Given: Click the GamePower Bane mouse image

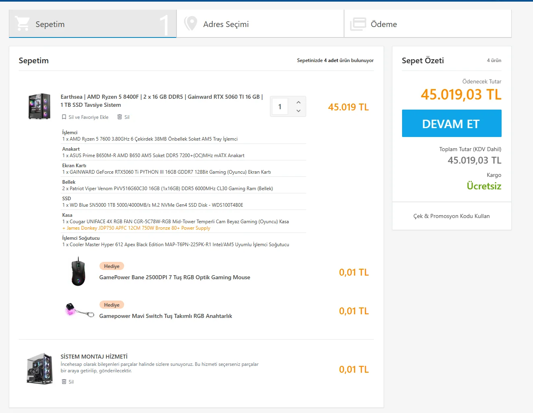Looking at the screenshot, I should [x=78, y=272].
